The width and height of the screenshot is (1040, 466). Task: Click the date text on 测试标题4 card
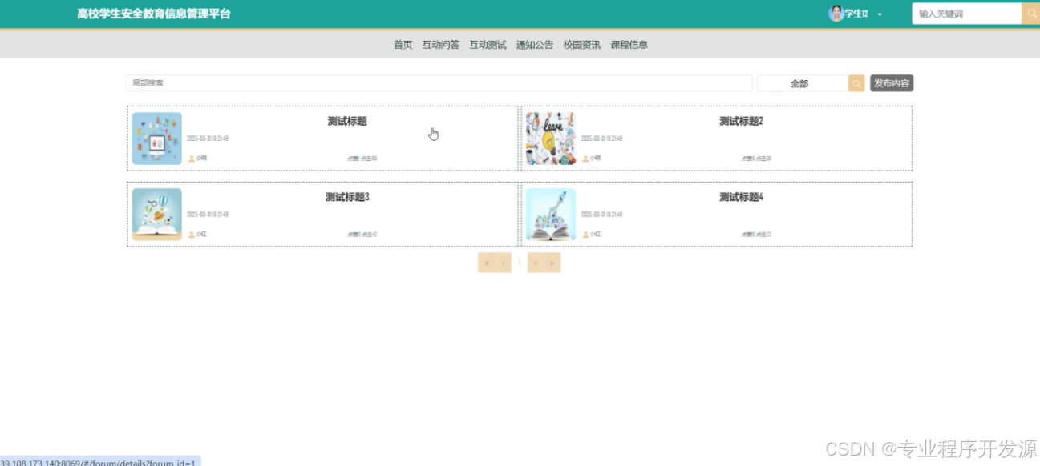pos(601,215)
